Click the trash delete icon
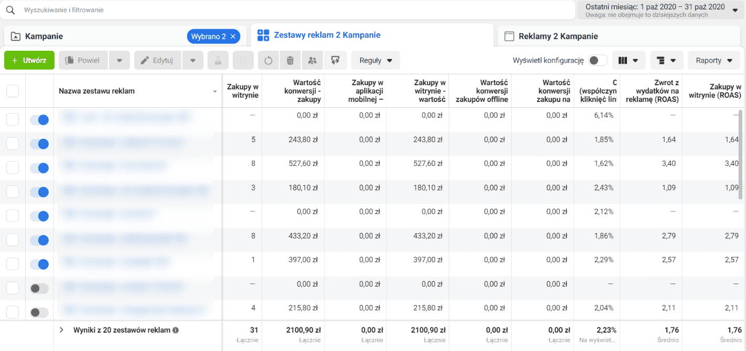The height and width of the screenshot is (351, 746). tap(290, 61)
